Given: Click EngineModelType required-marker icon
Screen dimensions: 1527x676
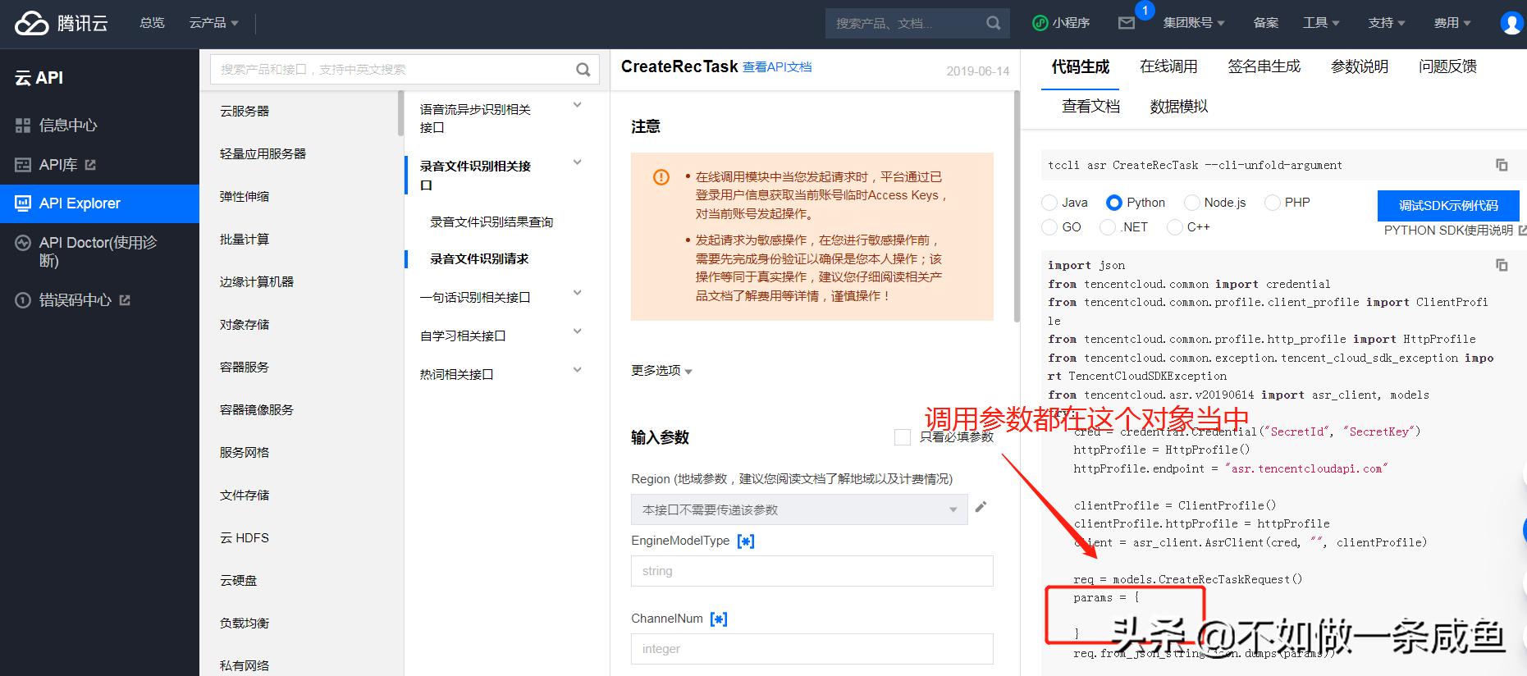Looking at the screenshot, I should 746,541.
